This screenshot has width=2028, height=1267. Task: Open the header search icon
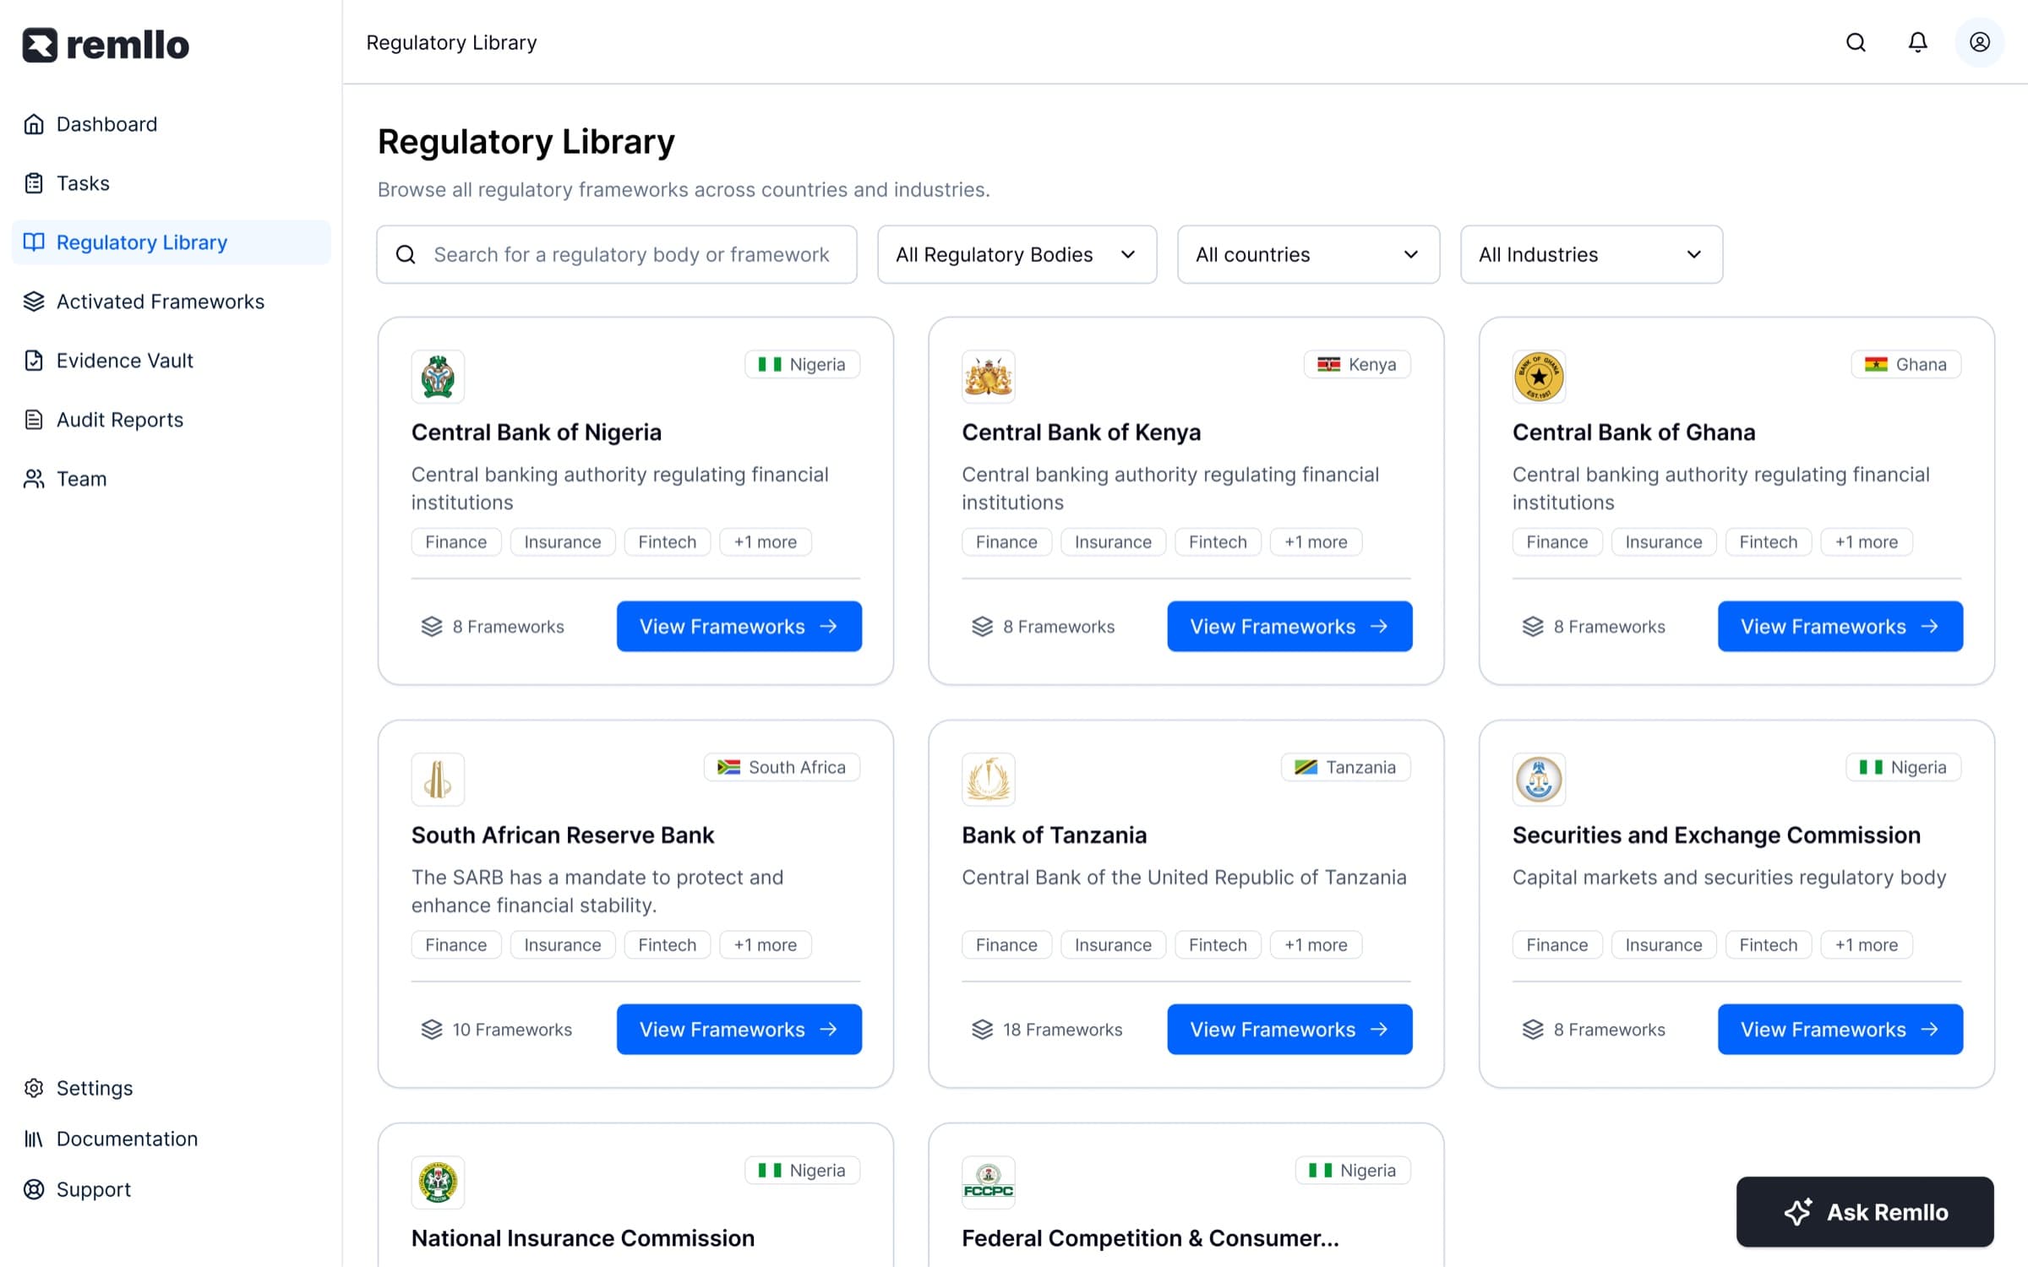click(1856, 42)
